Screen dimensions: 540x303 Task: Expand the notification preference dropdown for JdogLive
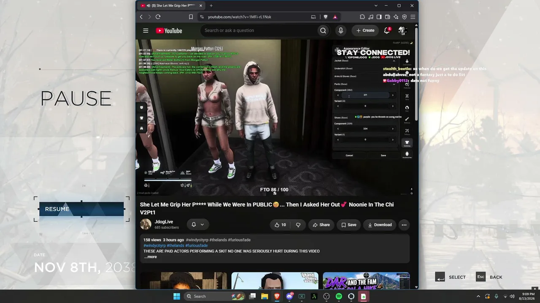[197, 224]
